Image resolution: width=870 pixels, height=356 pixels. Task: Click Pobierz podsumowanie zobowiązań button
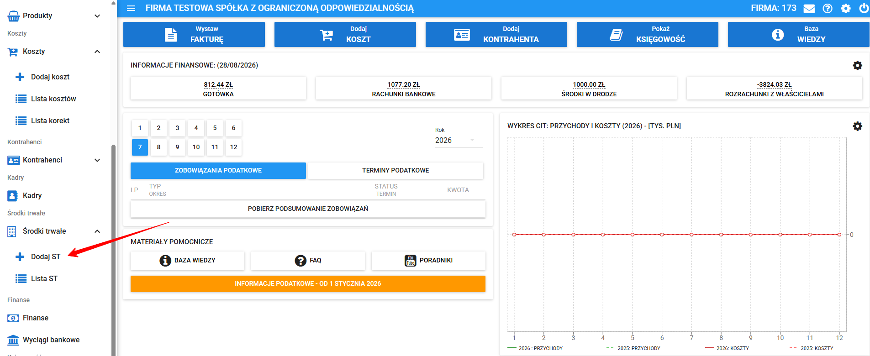[x=308, y=209]
